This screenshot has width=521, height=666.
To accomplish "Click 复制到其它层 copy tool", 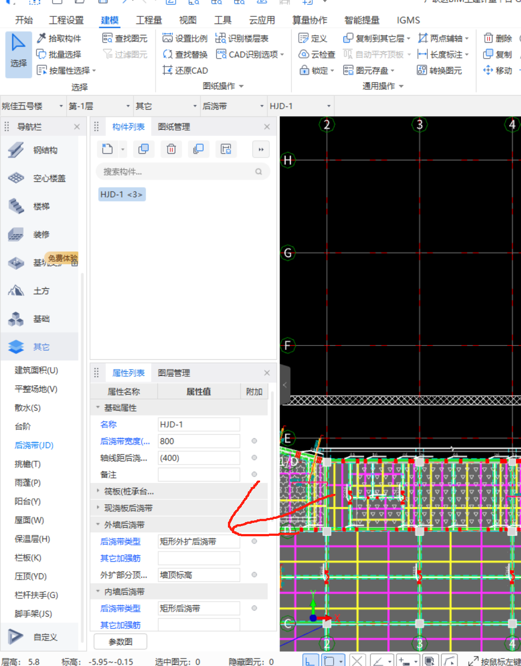I will click(x=376, y=38).
